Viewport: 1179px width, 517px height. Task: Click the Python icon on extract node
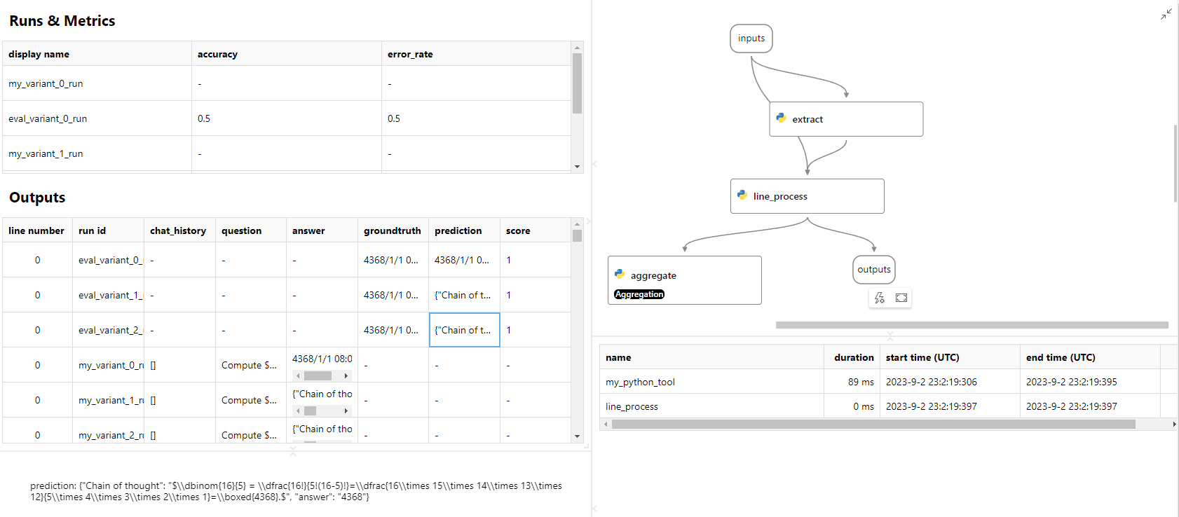point(781,118)
